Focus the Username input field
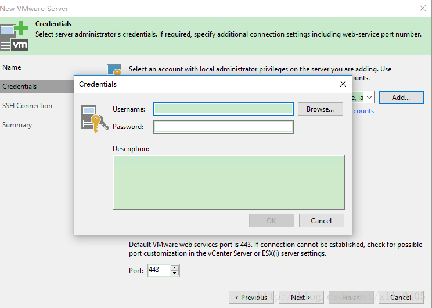The image size is (432, 308). coord(224,109)
